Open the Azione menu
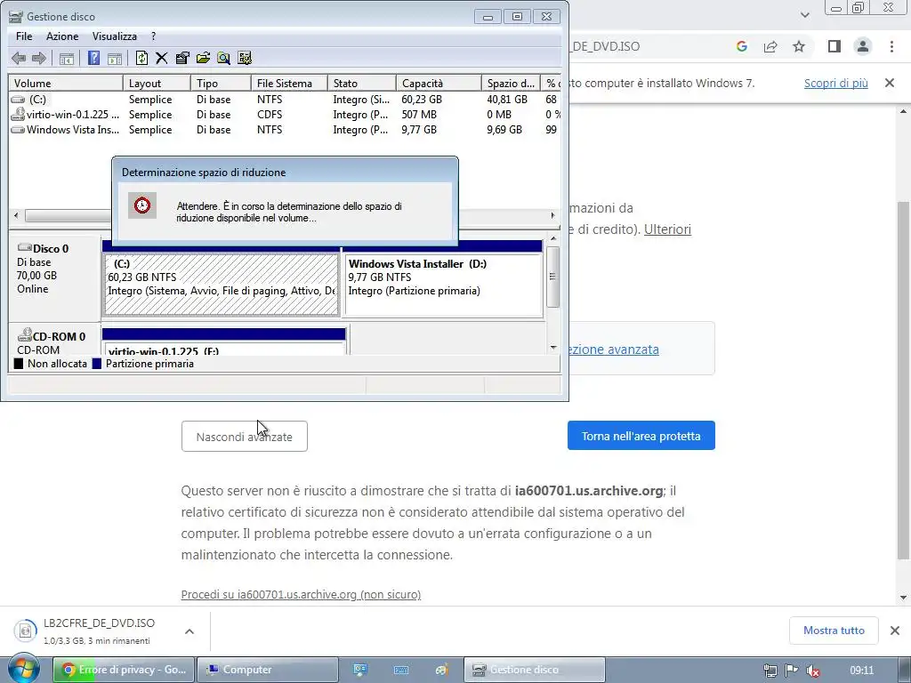911x683 pixels. click(x=62, y=36)
